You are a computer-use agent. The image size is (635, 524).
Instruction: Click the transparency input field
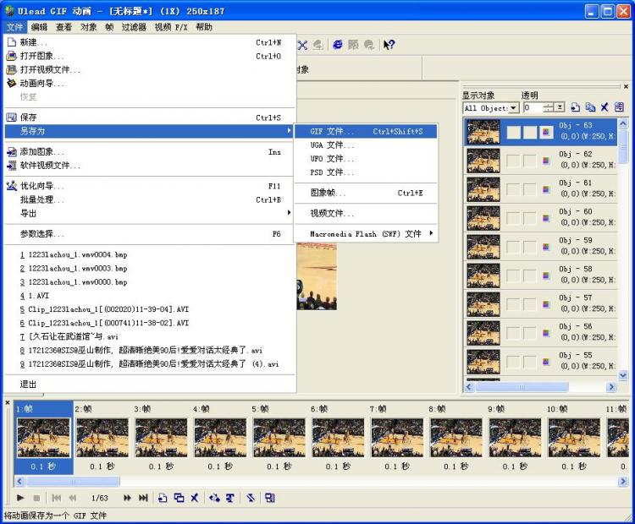click(x=533, y=107)
